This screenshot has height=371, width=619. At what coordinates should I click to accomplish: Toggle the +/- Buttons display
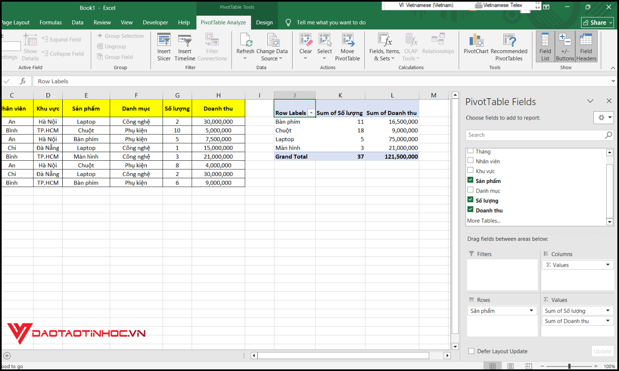pos(565,47)
